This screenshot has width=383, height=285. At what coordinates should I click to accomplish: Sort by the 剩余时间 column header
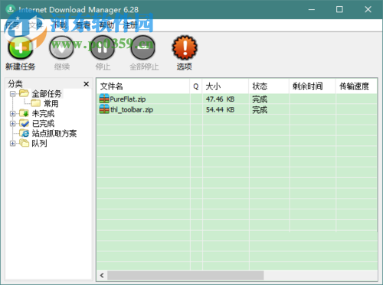pos(313,86)
